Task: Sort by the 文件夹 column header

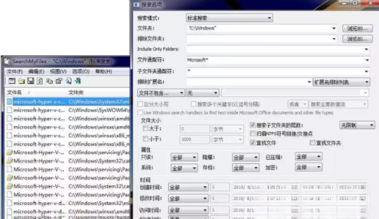Action: tap(99, 93)
